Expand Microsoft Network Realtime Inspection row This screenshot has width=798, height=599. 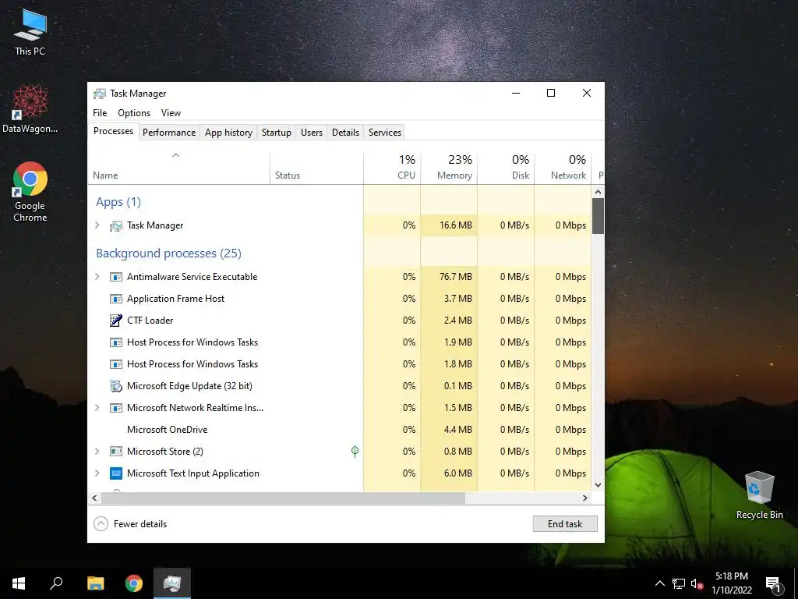point(97,407)
